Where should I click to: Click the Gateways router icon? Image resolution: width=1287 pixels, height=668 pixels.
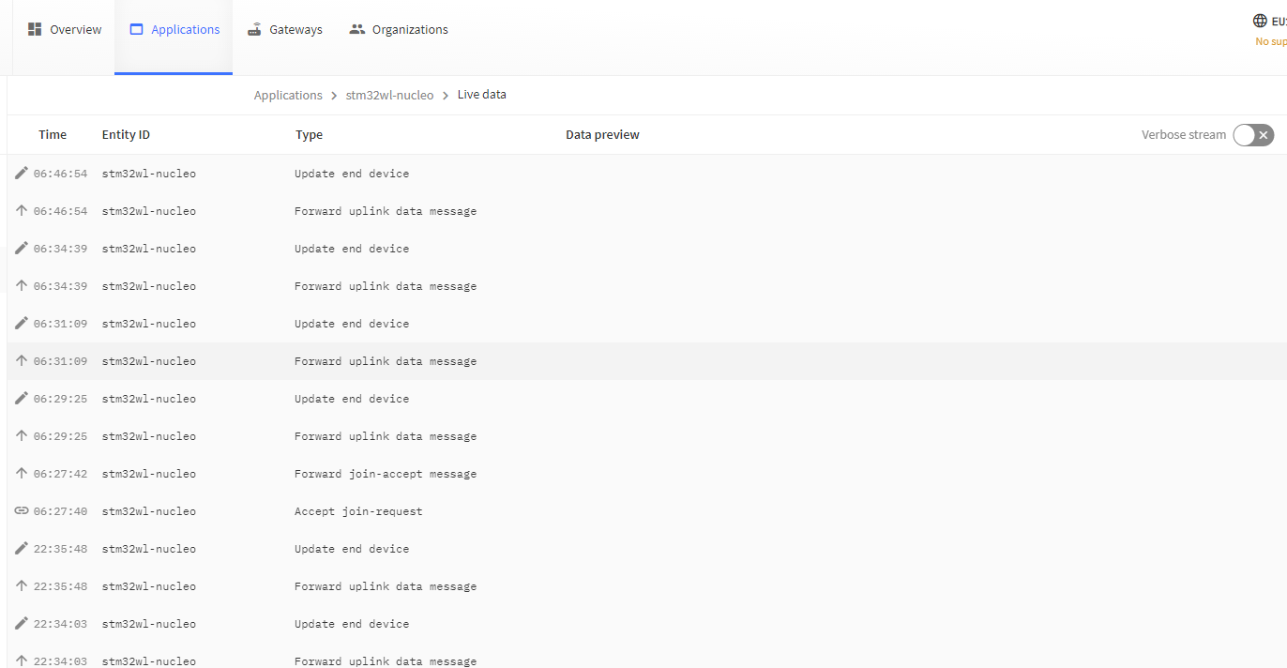pos(254,29)
